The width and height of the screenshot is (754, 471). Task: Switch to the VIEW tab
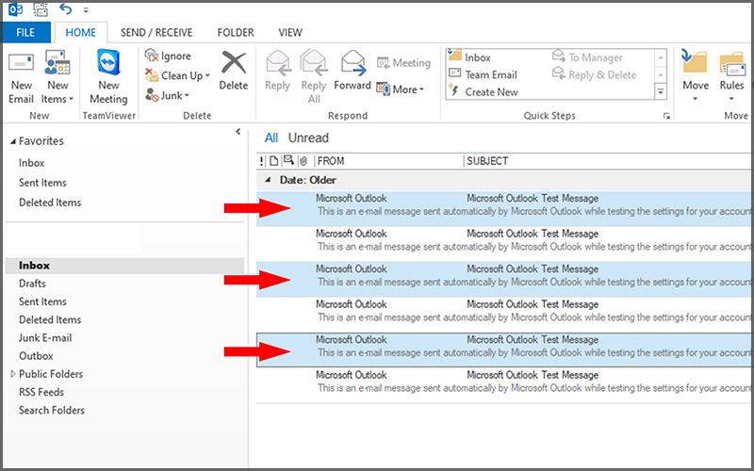(290, 32)
